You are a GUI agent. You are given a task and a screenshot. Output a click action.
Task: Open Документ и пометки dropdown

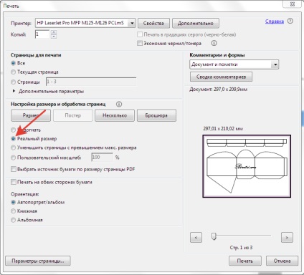coord(275,64)
